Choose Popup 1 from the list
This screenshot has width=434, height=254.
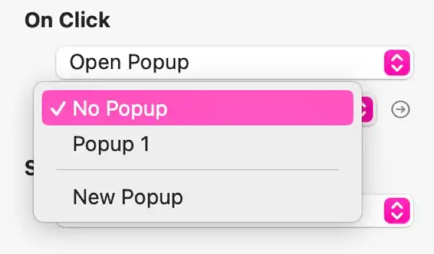[198, 144]
